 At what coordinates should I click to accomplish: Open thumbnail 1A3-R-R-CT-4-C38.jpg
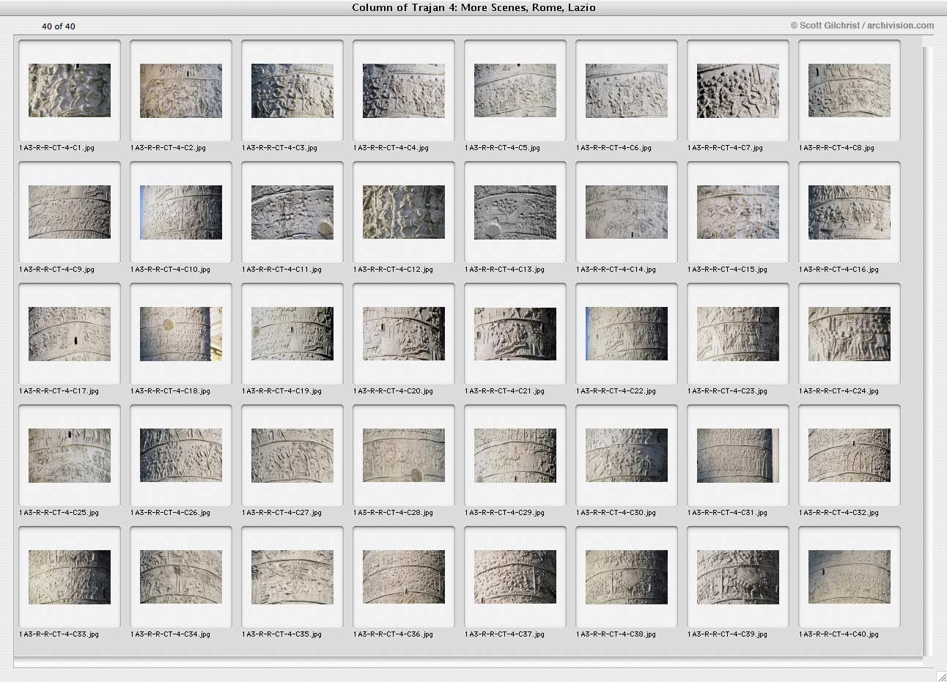click(627, 577)
